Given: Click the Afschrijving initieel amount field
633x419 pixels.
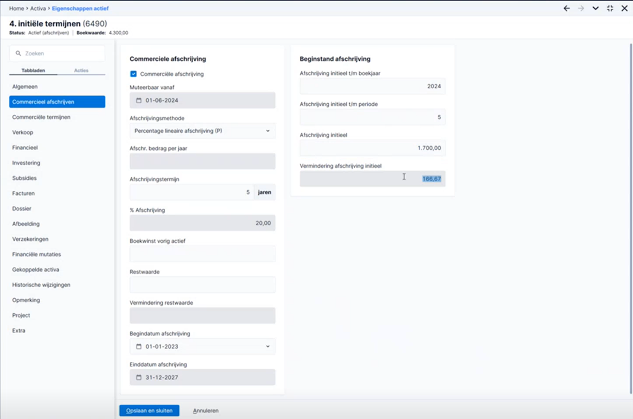Looking at the screenshot, I should click(372, 148).
